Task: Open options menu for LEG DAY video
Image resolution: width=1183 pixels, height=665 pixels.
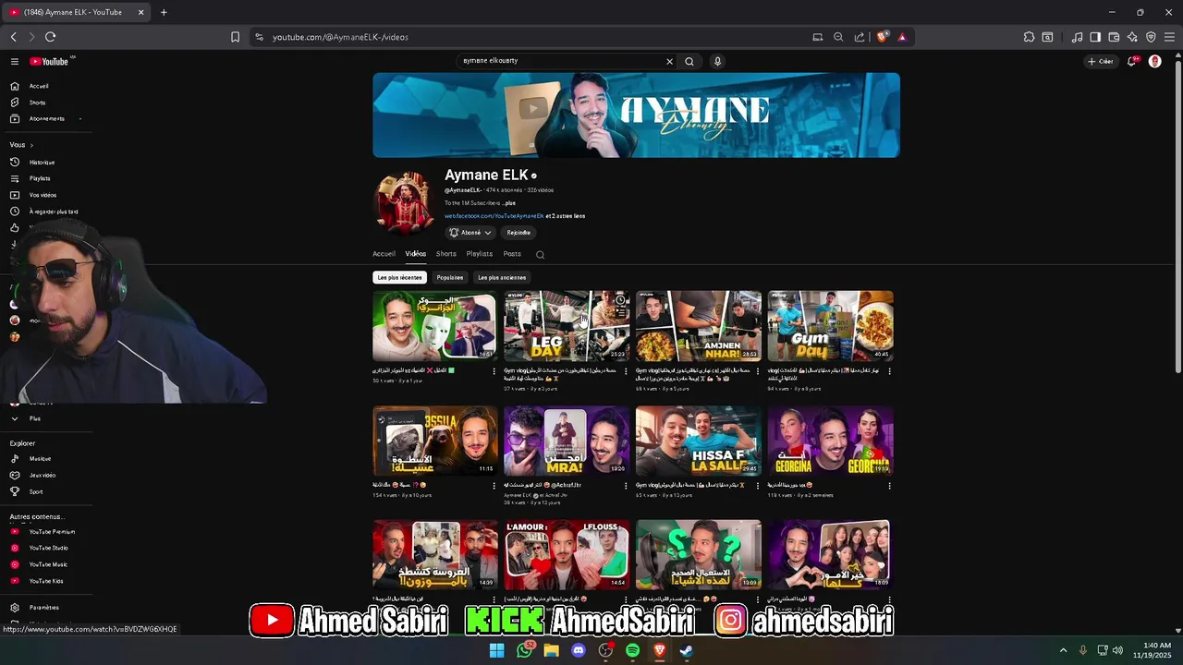Action: click(x=626, y=371)
